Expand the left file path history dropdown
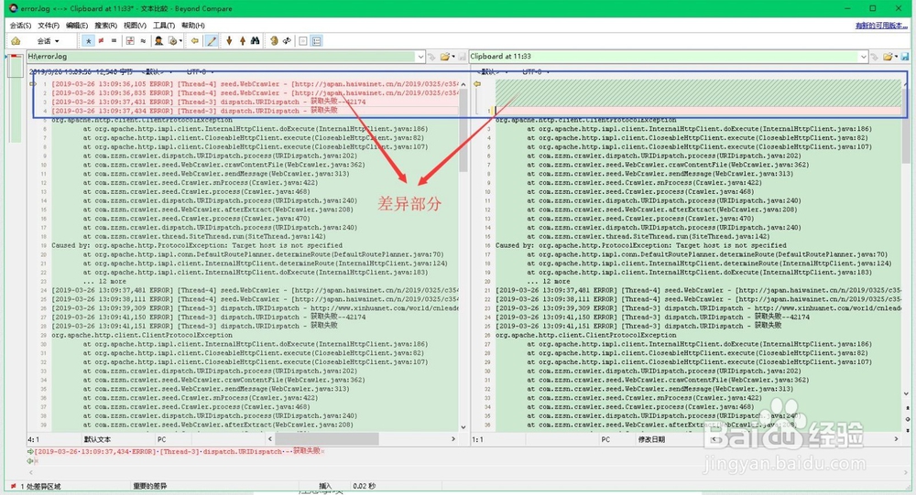The height and width of the screenshot is (495, 916). point(420,57)
